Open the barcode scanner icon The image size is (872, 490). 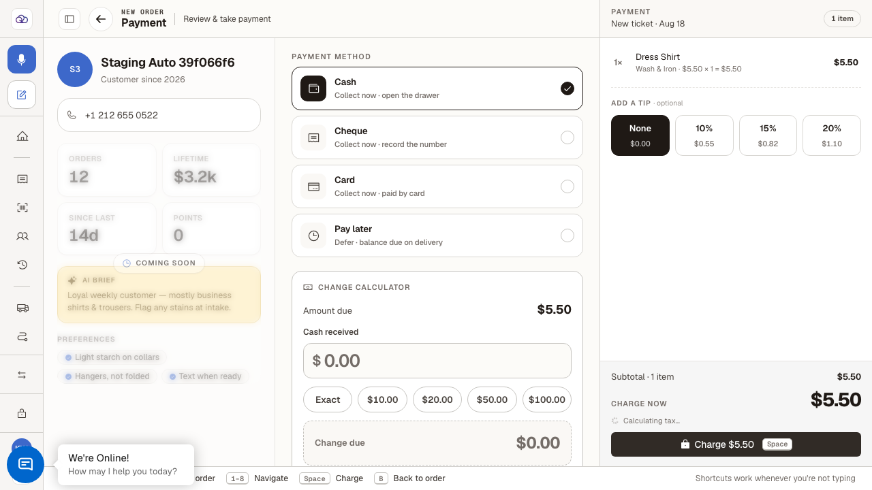[x=22, y=208]
